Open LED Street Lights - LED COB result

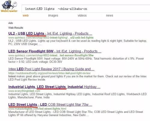point(50,104)
